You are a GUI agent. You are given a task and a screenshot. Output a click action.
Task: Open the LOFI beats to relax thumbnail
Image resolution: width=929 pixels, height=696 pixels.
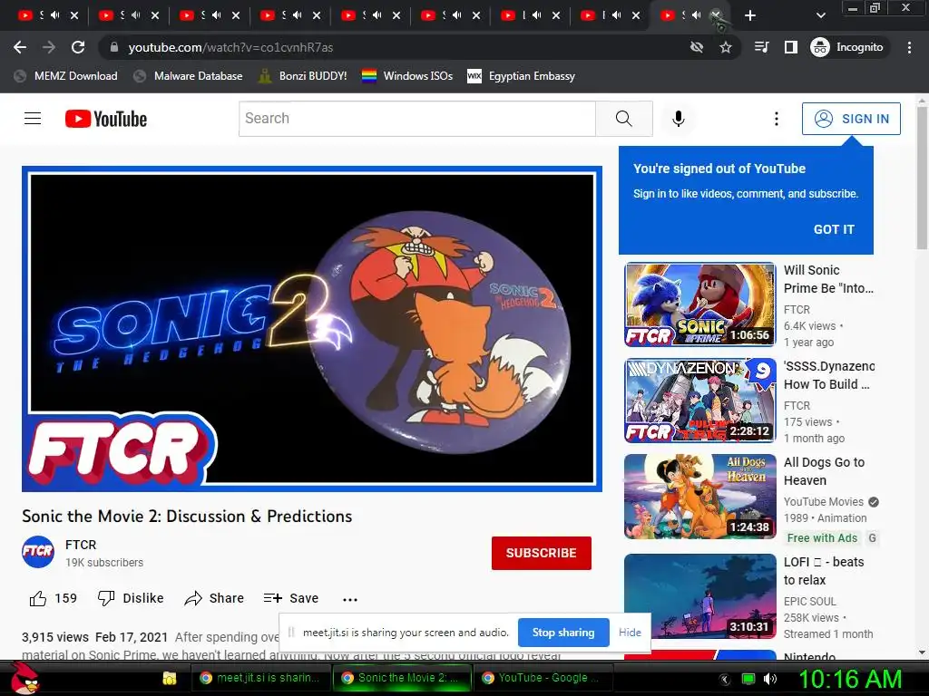point(699,596)
